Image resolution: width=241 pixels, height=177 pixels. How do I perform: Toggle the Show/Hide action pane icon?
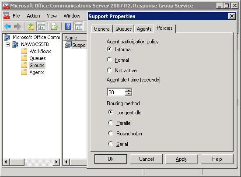point(79,26)
